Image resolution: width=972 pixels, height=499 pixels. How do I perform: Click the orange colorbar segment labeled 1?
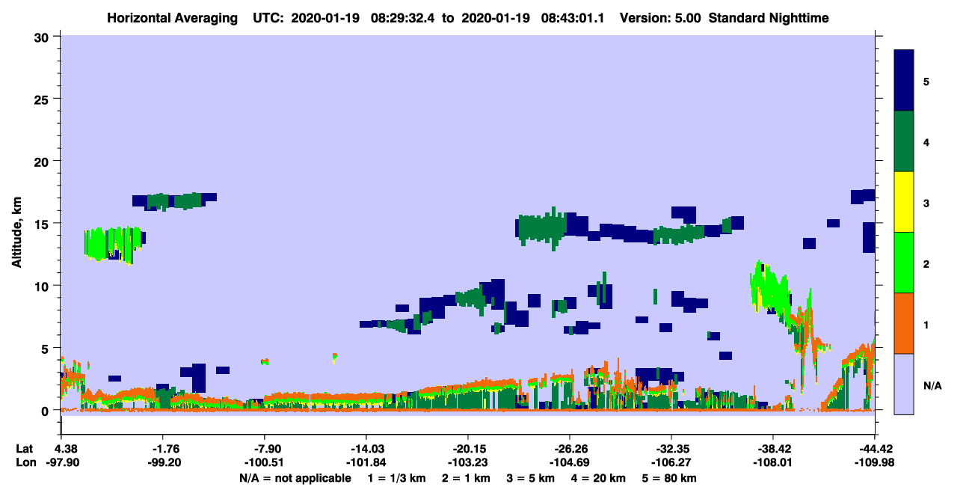click(905, 323)
